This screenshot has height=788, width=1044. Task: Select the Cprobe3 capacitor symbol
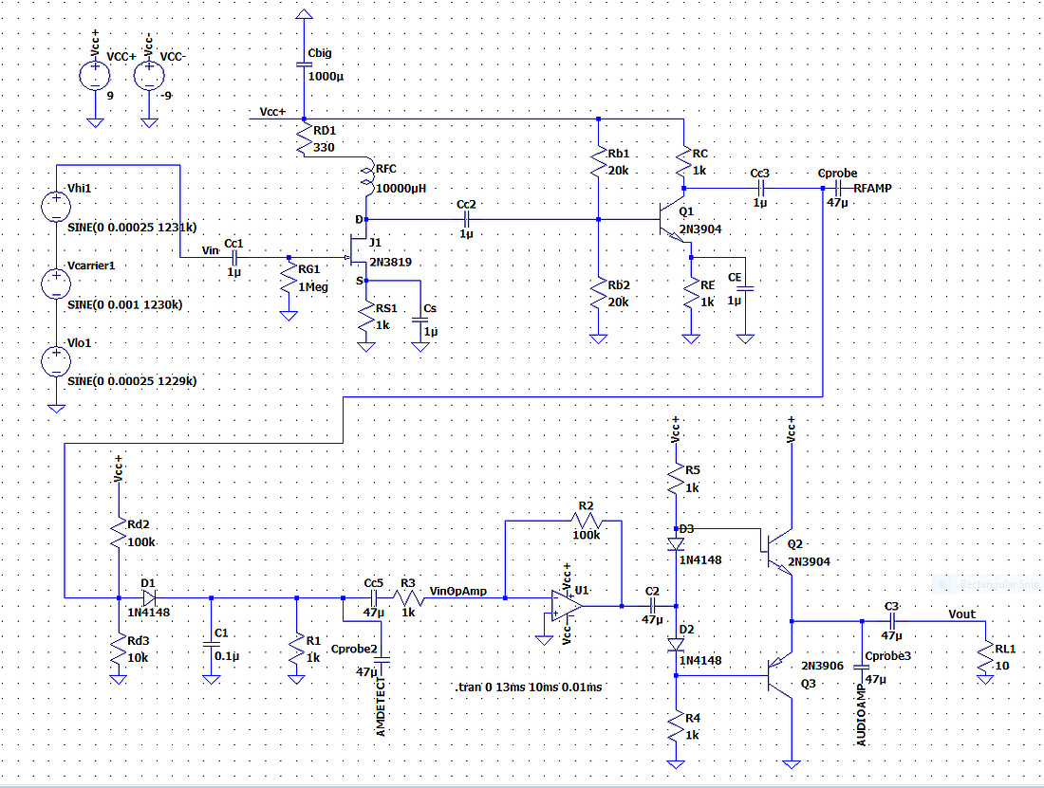pyautogui.click(x=862, y=668)
